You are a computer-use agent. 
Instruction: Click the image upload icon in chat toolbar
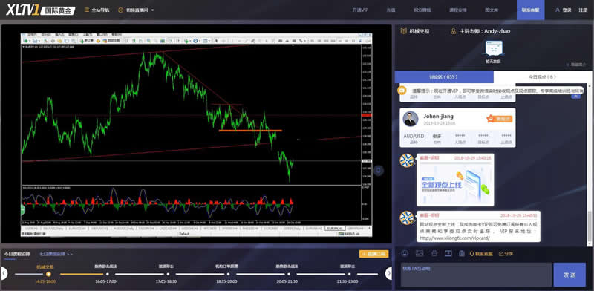420,253
